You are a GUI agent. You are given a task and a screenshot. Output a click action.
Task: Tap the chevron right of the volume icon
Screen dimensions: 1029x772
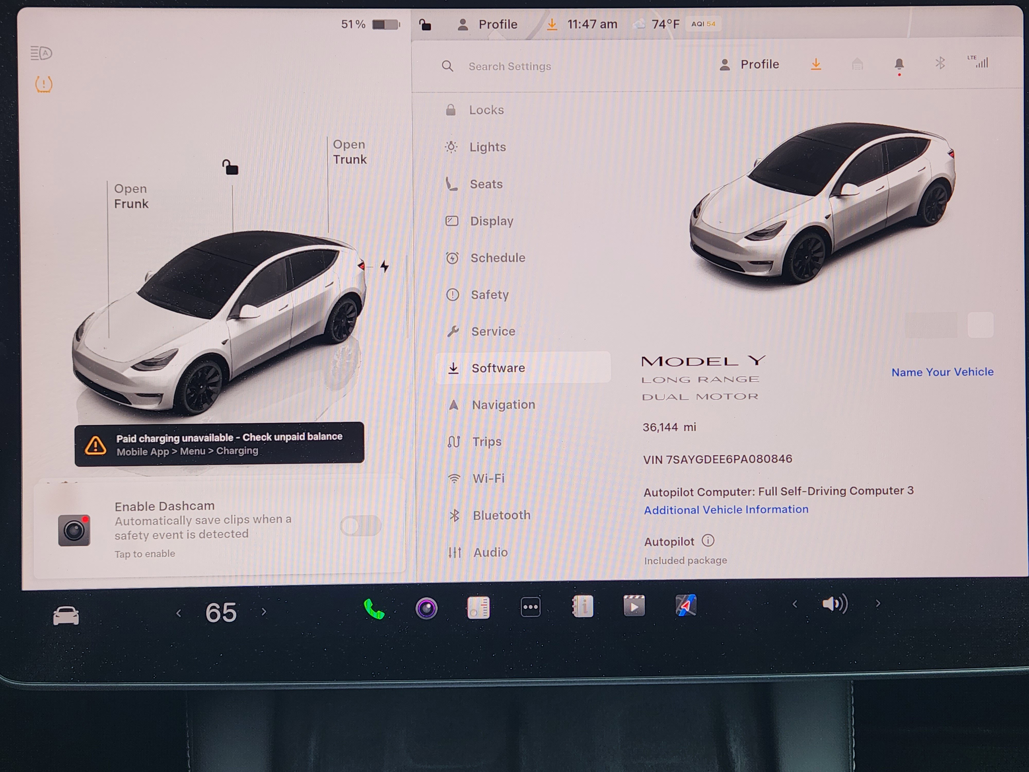point(878,603)
